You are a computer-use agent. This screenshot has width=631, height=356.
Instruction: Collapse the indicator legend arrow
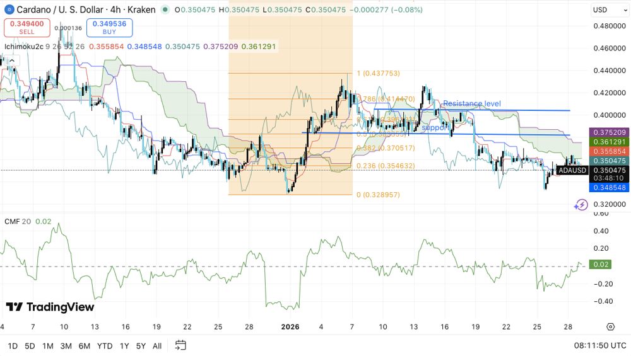coord(11,61)
